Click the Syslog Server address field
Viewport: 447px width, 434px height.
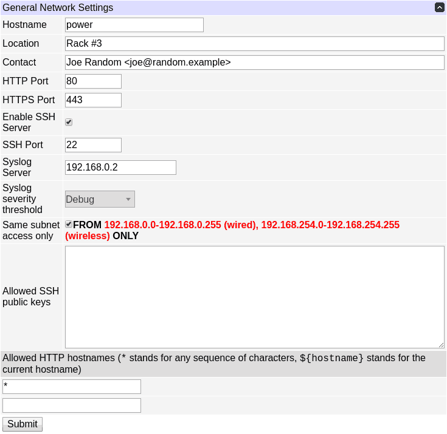[120, 168]
